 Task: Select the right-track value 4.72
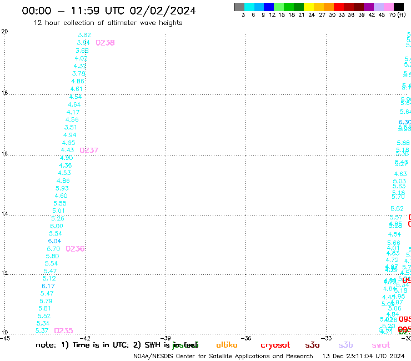tap(392, 260)
